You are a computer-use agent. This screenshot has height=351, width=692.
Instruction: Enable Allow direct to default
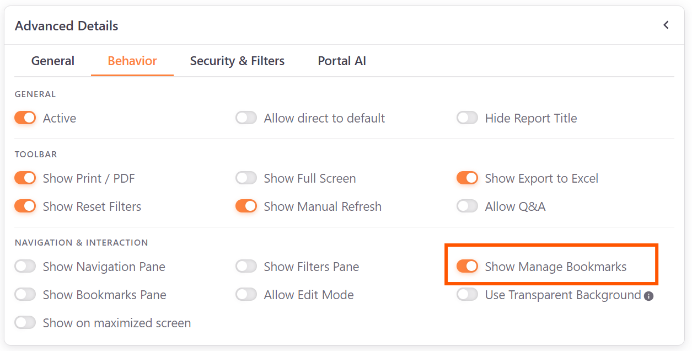click(x=246, y=118)
